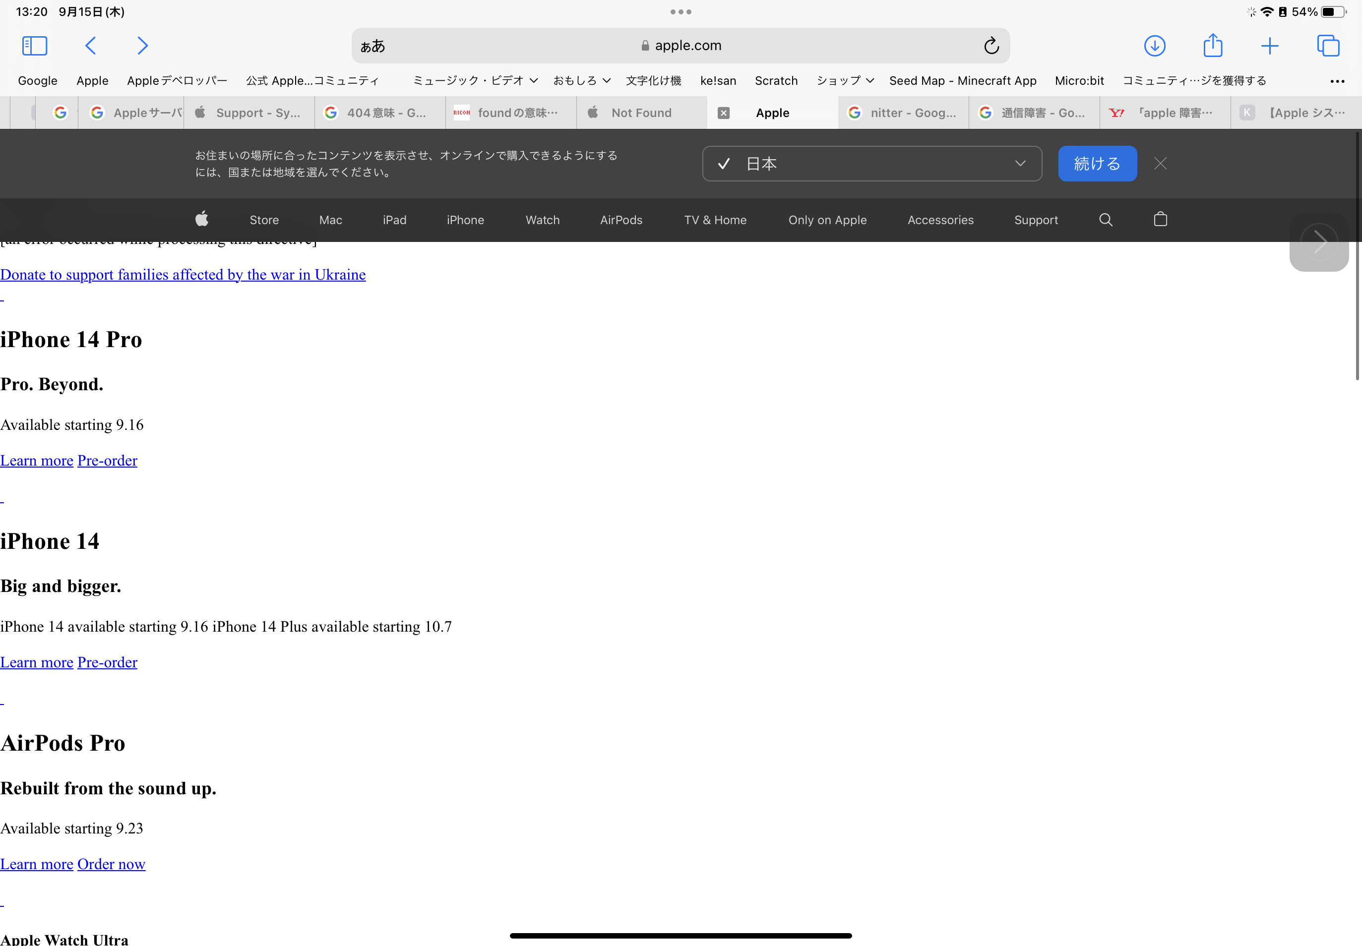Open the downloads icon
The height and width of the screenshot is (946, 1362).
pyautogui.click(x=1154, y=46)
